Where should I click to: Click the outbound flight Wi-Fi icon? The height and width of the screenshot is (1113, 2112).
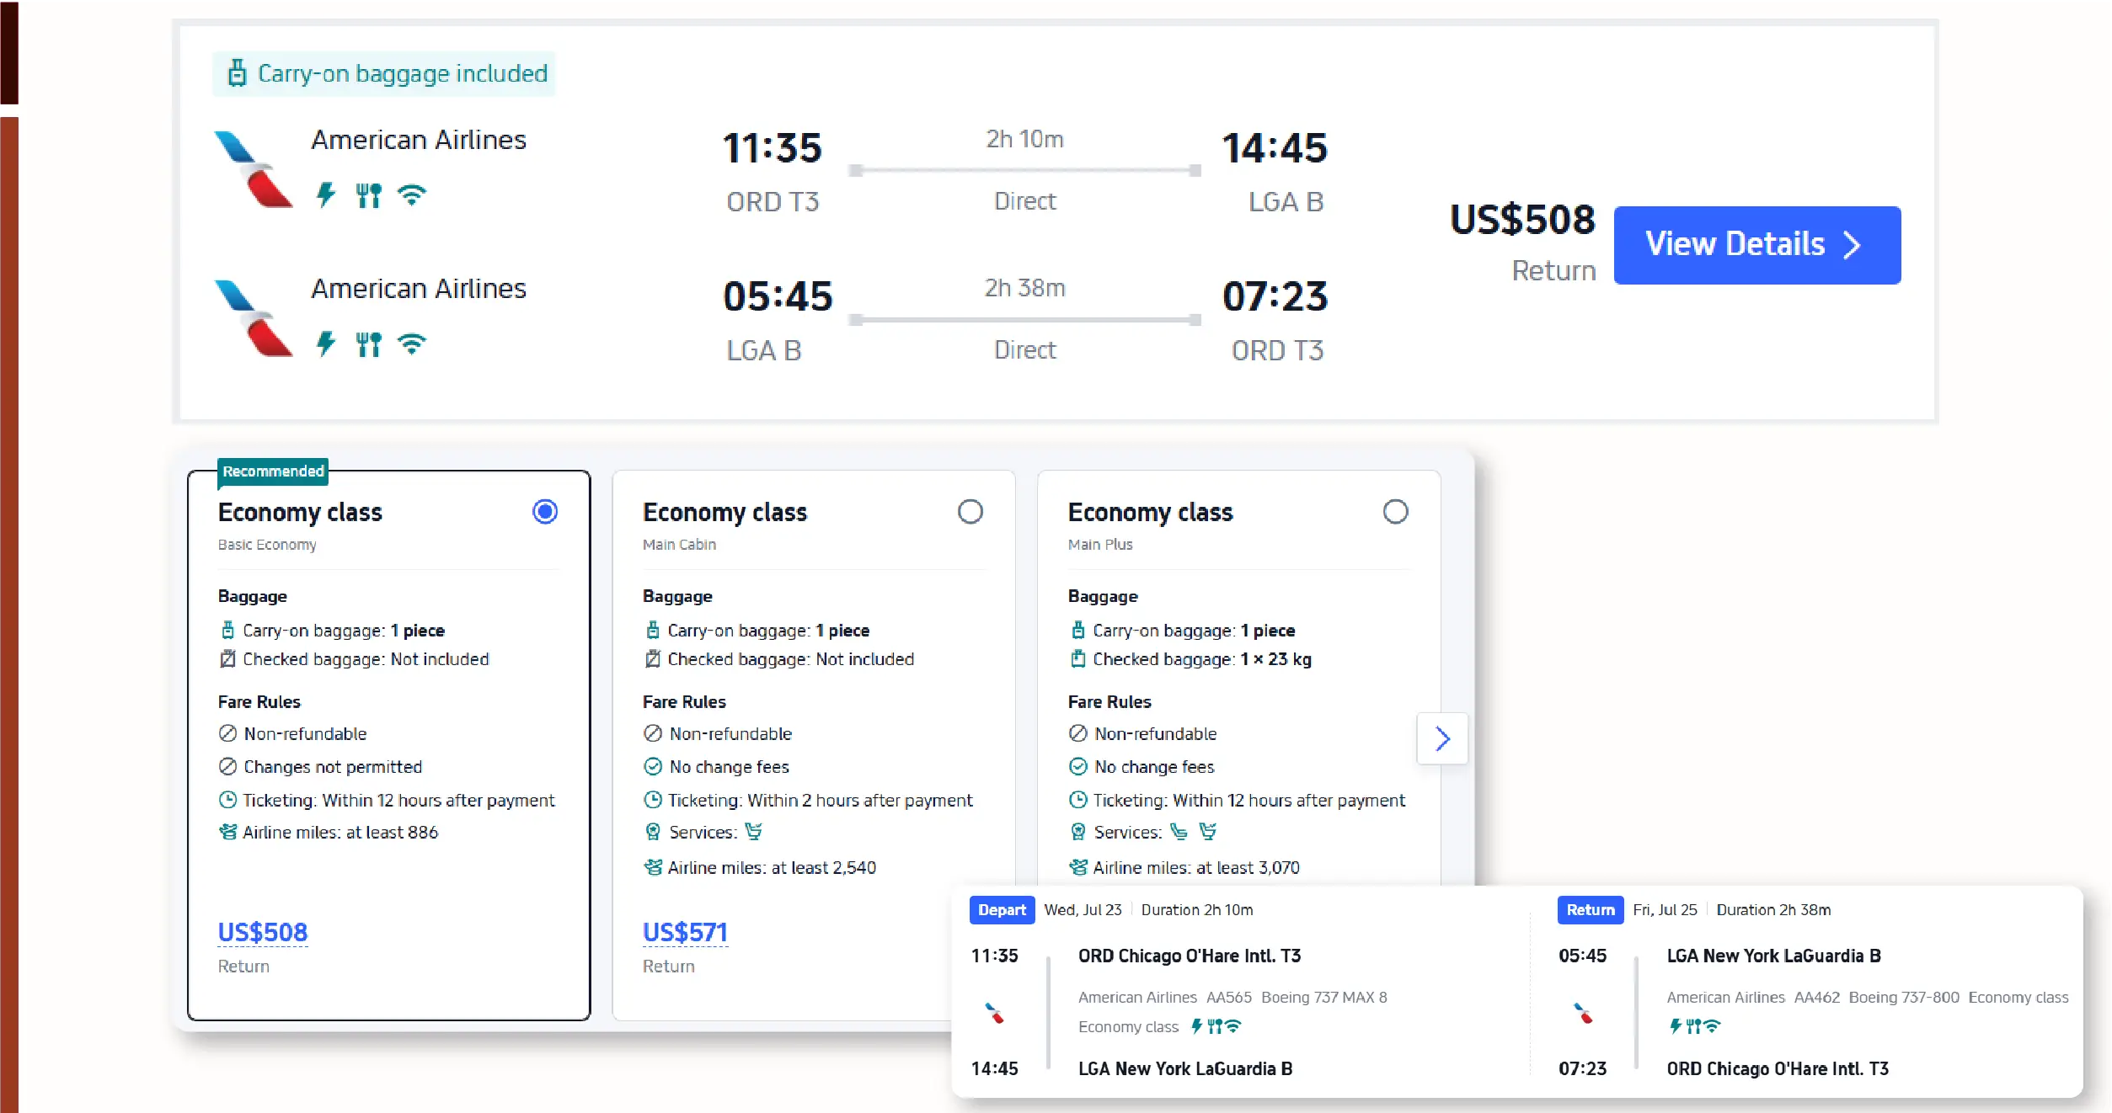(x=412, y=195)
